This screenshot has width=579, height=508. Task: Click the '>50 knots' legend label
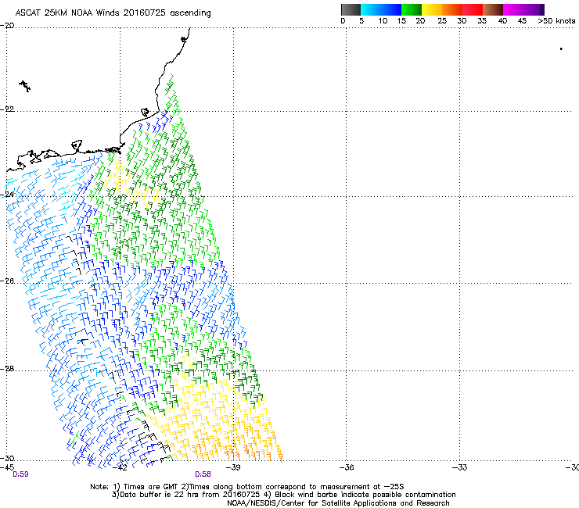click(x=556, y=21)
